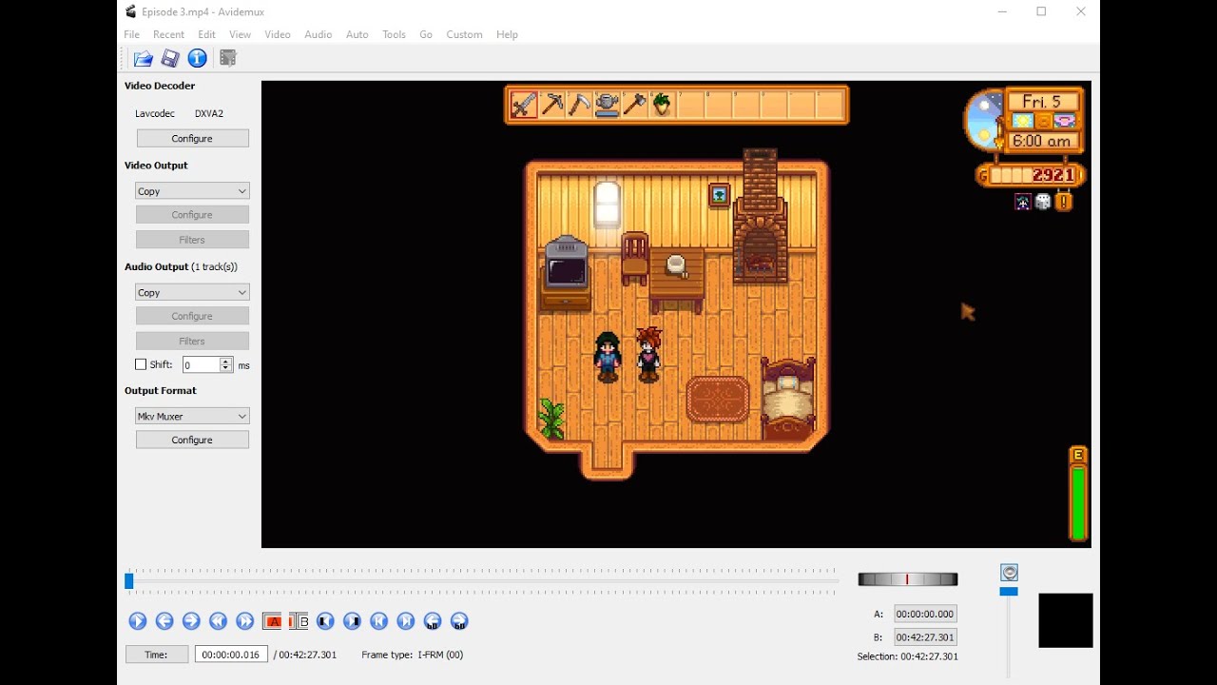
Task: Click the Time button
Action: (x=156, y=655)
